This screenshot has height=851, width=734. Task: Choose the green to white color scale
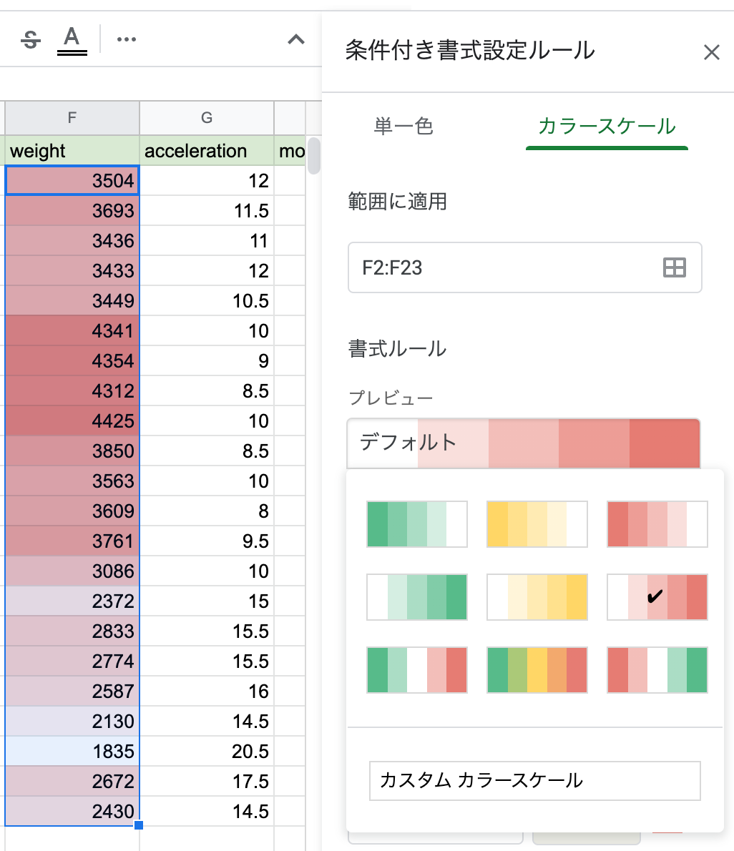pos(416,524)
